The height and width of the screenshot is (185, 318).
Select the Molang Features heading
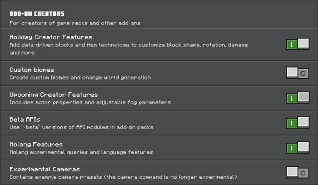tap(36, 145)
